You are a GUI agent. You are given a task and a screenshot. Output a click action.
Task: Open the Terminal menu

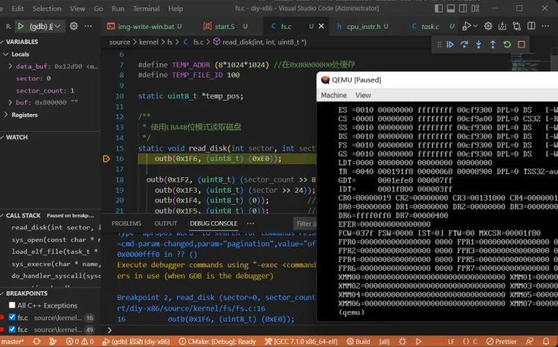coord(146,9)
